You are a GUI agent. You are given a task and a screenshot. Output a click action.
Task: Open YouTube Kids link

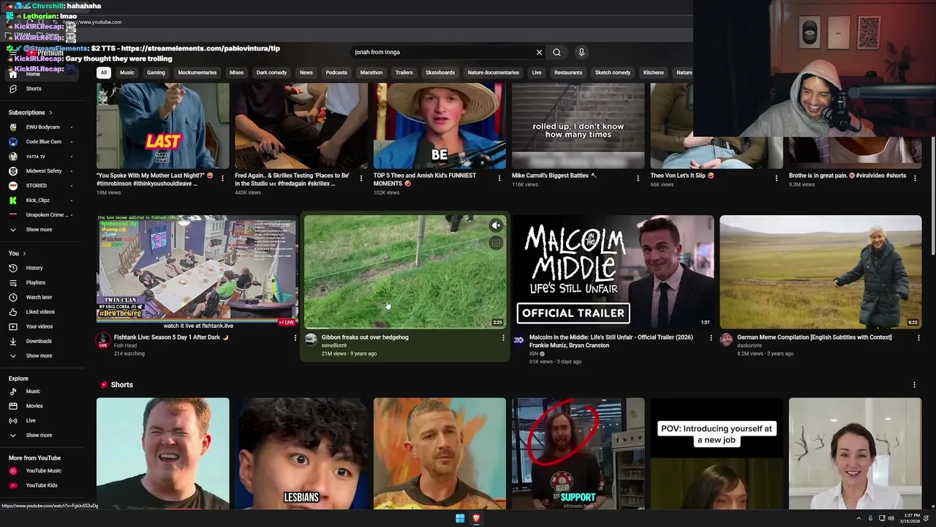pos(42,485)
